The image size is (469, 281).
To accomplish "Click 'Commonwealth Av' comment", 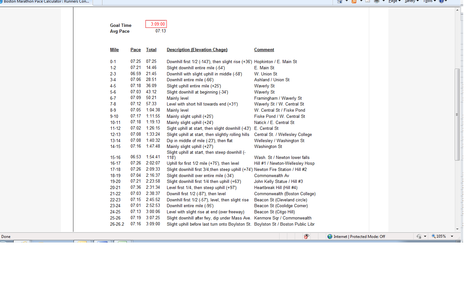I will tap(272, 175).
